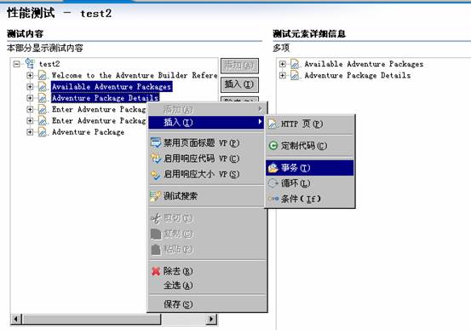Collapse the test2 root node
This screenshot has width=471, height=330.
17,64
